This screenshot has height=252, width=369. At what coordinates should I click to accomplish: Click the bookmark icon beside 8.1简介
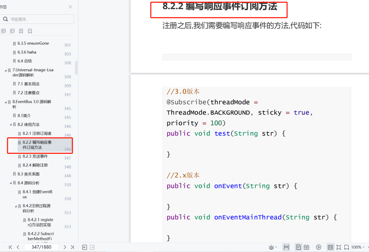14,116
